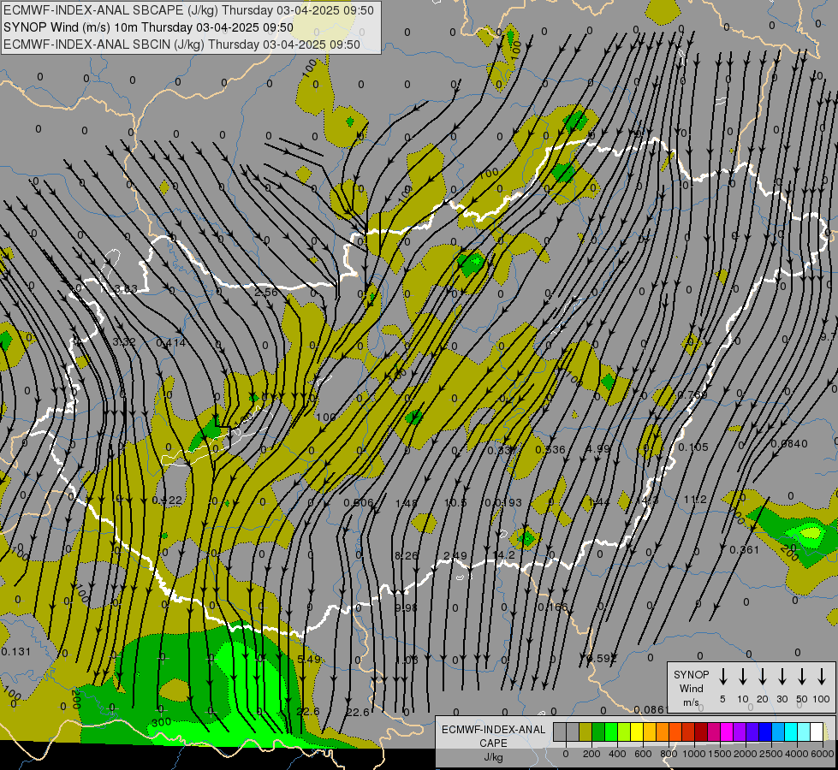The height and width of the screenshot is (770, 838).
Task: Select the deep blue swatch in CAPE legend
Action: point(765,731)
